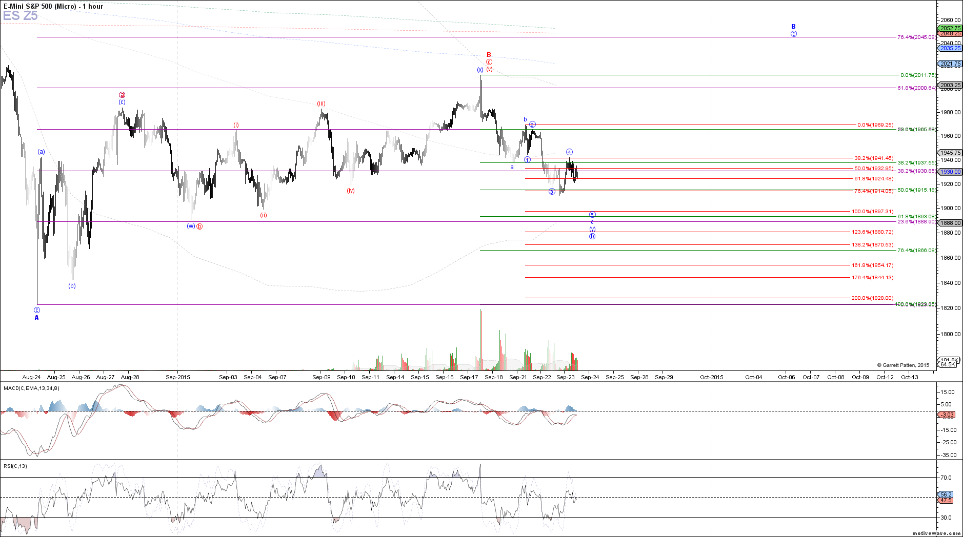Select the 76.4%(2045.08) Fibonacci level label
This screenshot has width=963, height=537.
(x=916, y=37)
